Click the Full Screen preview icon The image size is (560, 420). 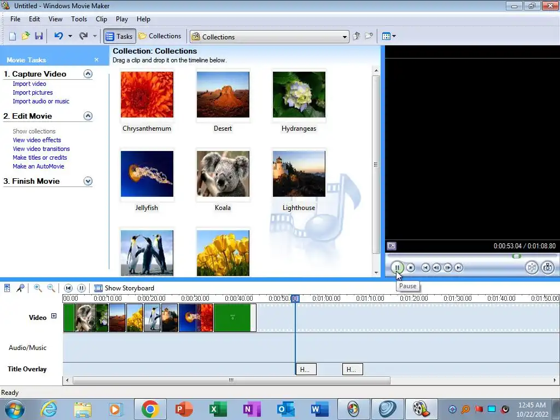[x=392, y=246]
